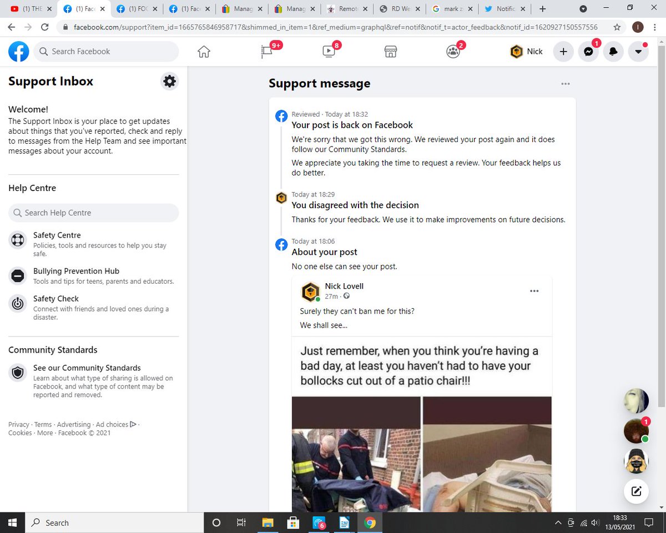Viewport: 666px width, 533px height.
Task: Open Microsoft Store from taskbar
Action: pyautogui.click(x=293, y=522)
